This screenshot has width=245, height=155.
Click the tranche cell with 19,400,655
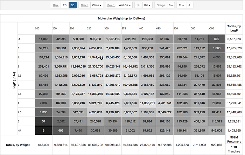[x=130, y=85]
